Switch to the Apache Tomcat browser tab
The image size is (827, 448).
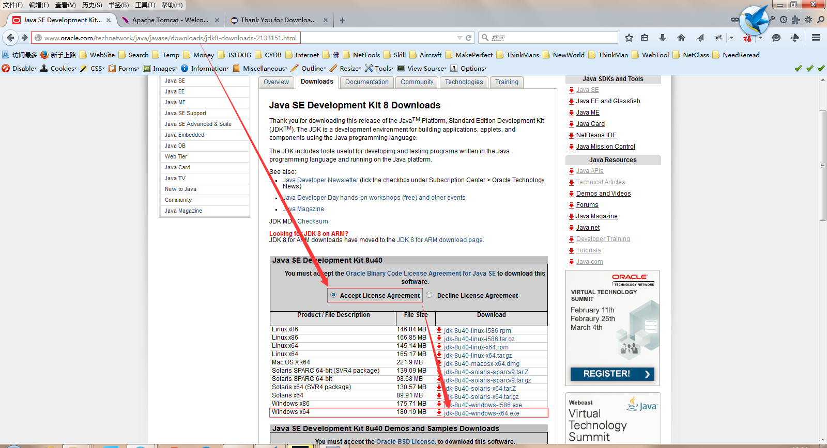click(x=170, y=20)
